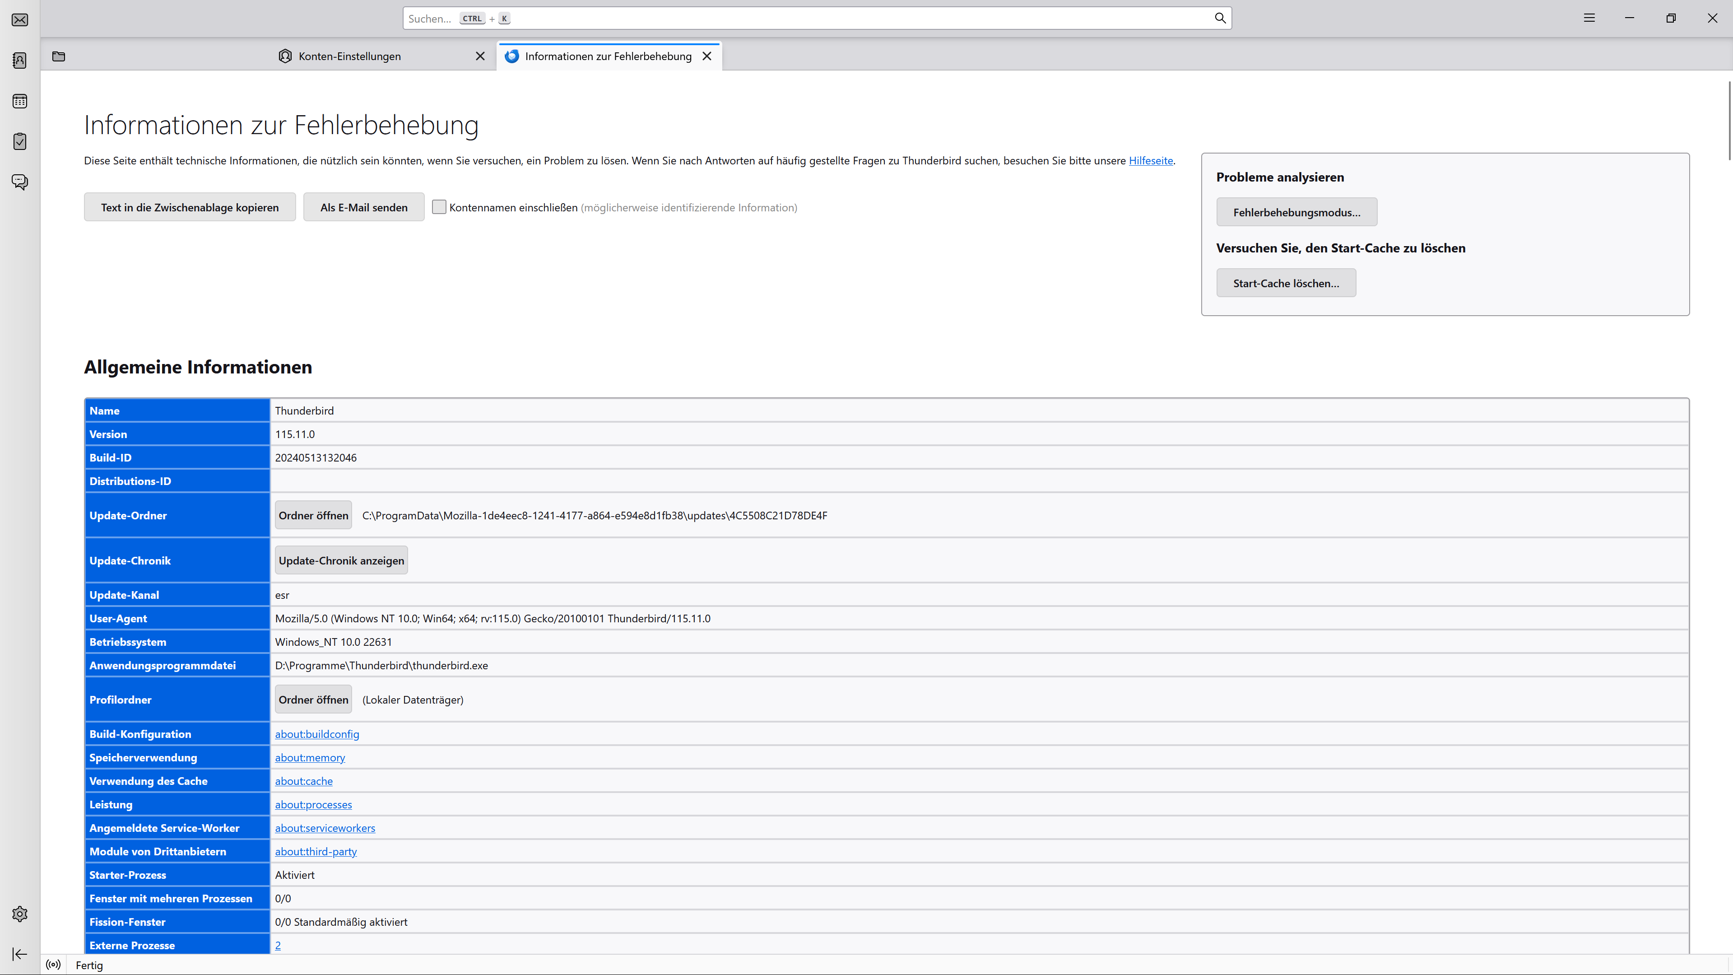Viewport: 1733px width, 975px height.
Task: Open the Hilfeseite link
Action: pyautogui.click(x=1150, y=160)
